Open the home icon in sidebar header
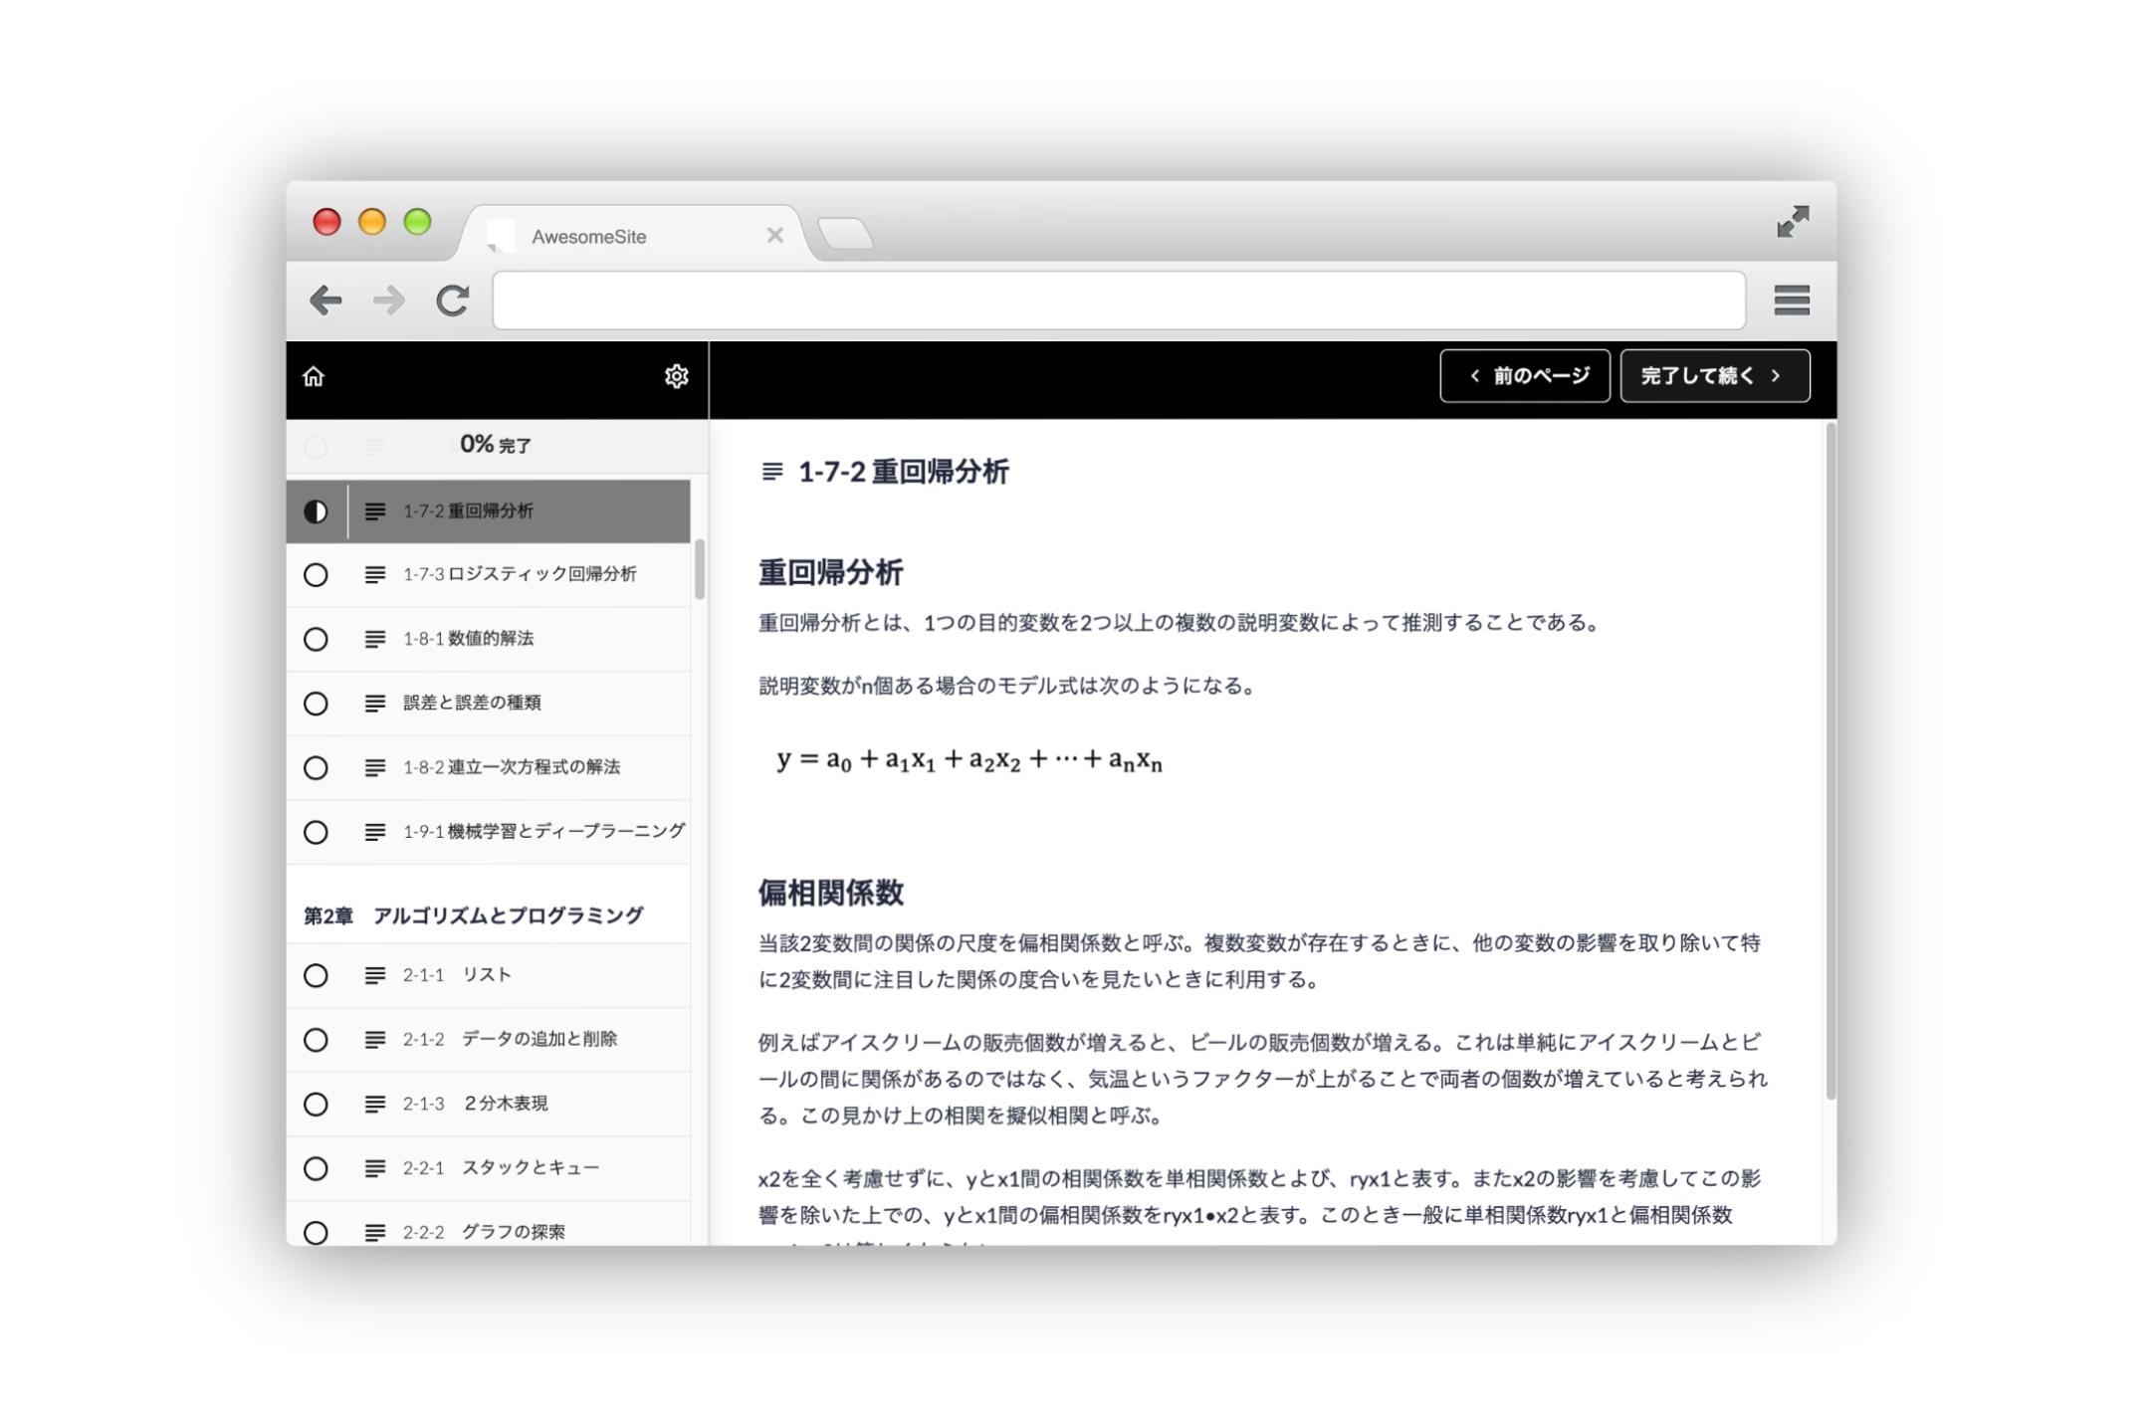2152x1421 pixels. 314,376
